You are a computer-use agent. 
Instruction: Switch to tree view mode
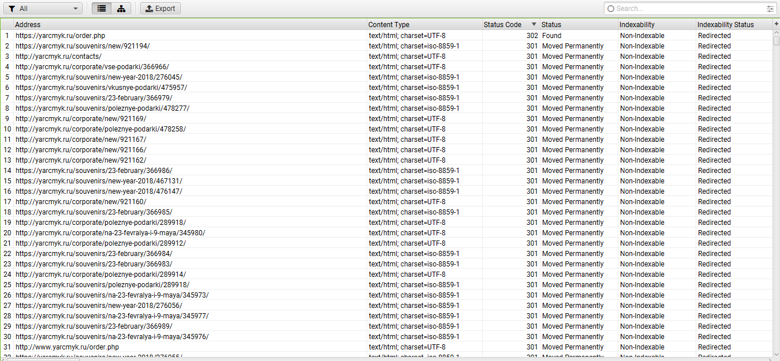(121, 9)
